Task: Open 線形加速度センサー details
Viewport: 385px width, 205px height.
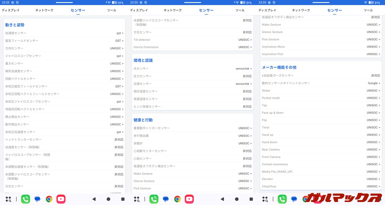Action: (64, 71)
